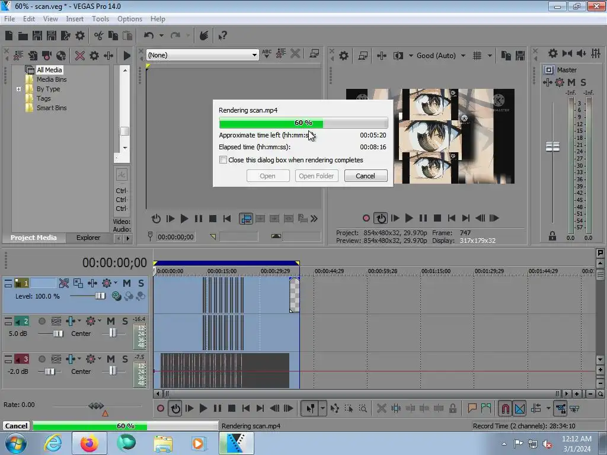Open the edit tool selector dropdown arrow
The height and width of the screenshot is (455, 607).
tap(322, 408)
